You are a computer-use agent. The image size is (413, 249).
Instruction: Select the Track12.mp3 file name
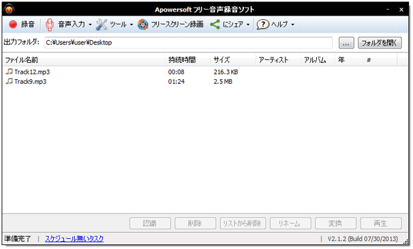tap(32, 72)
